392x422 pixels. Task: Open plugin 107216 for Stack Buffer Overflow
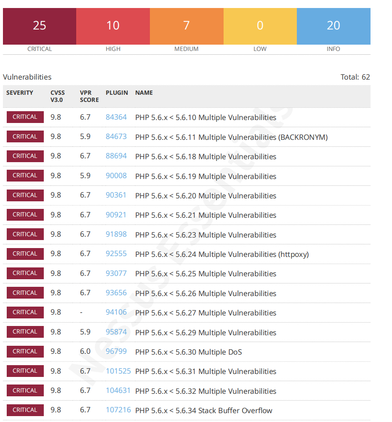118,410
